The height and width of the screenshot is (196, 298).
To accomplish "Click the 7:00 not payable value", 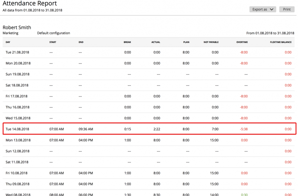I will (x=215, y=129).
